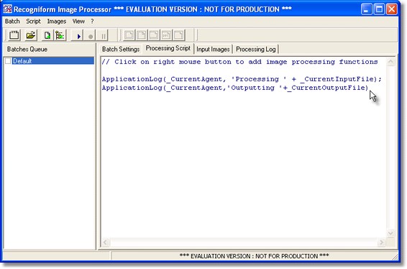
Task: Click the New batch toolbar icon
Action: click(14, 35)
